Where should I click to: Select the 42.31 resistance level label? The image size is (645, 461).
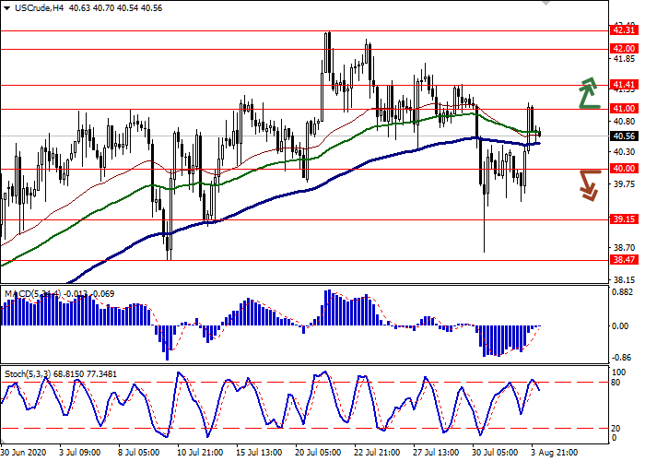coord(624,30)
